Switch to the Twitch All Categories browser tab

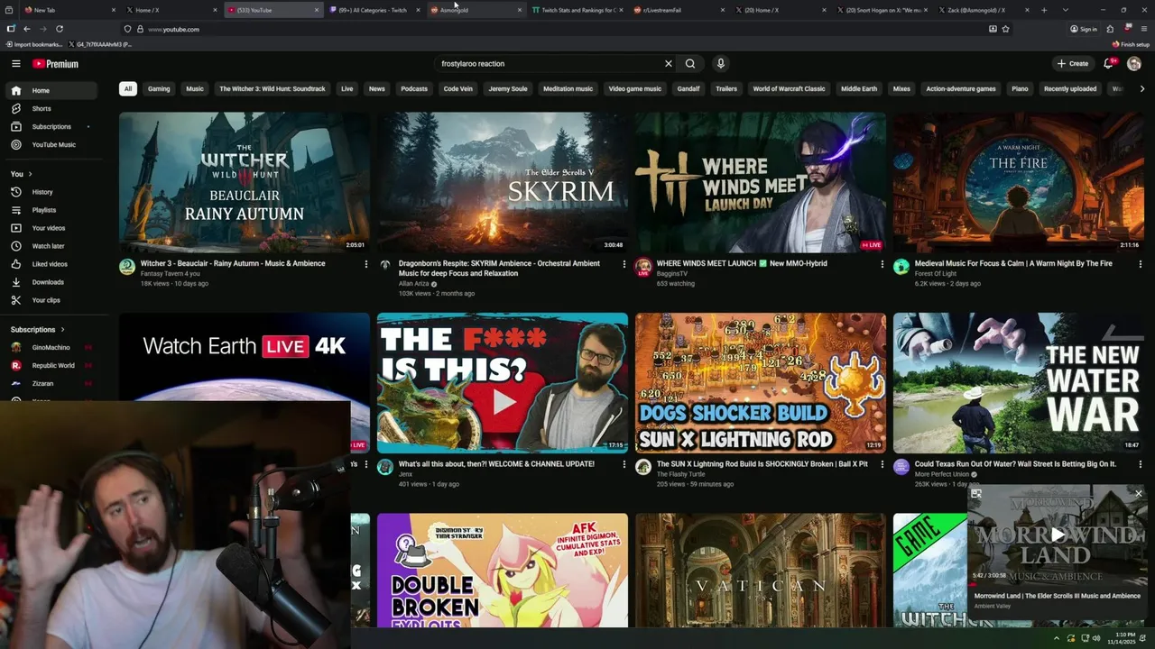point(372,10)
